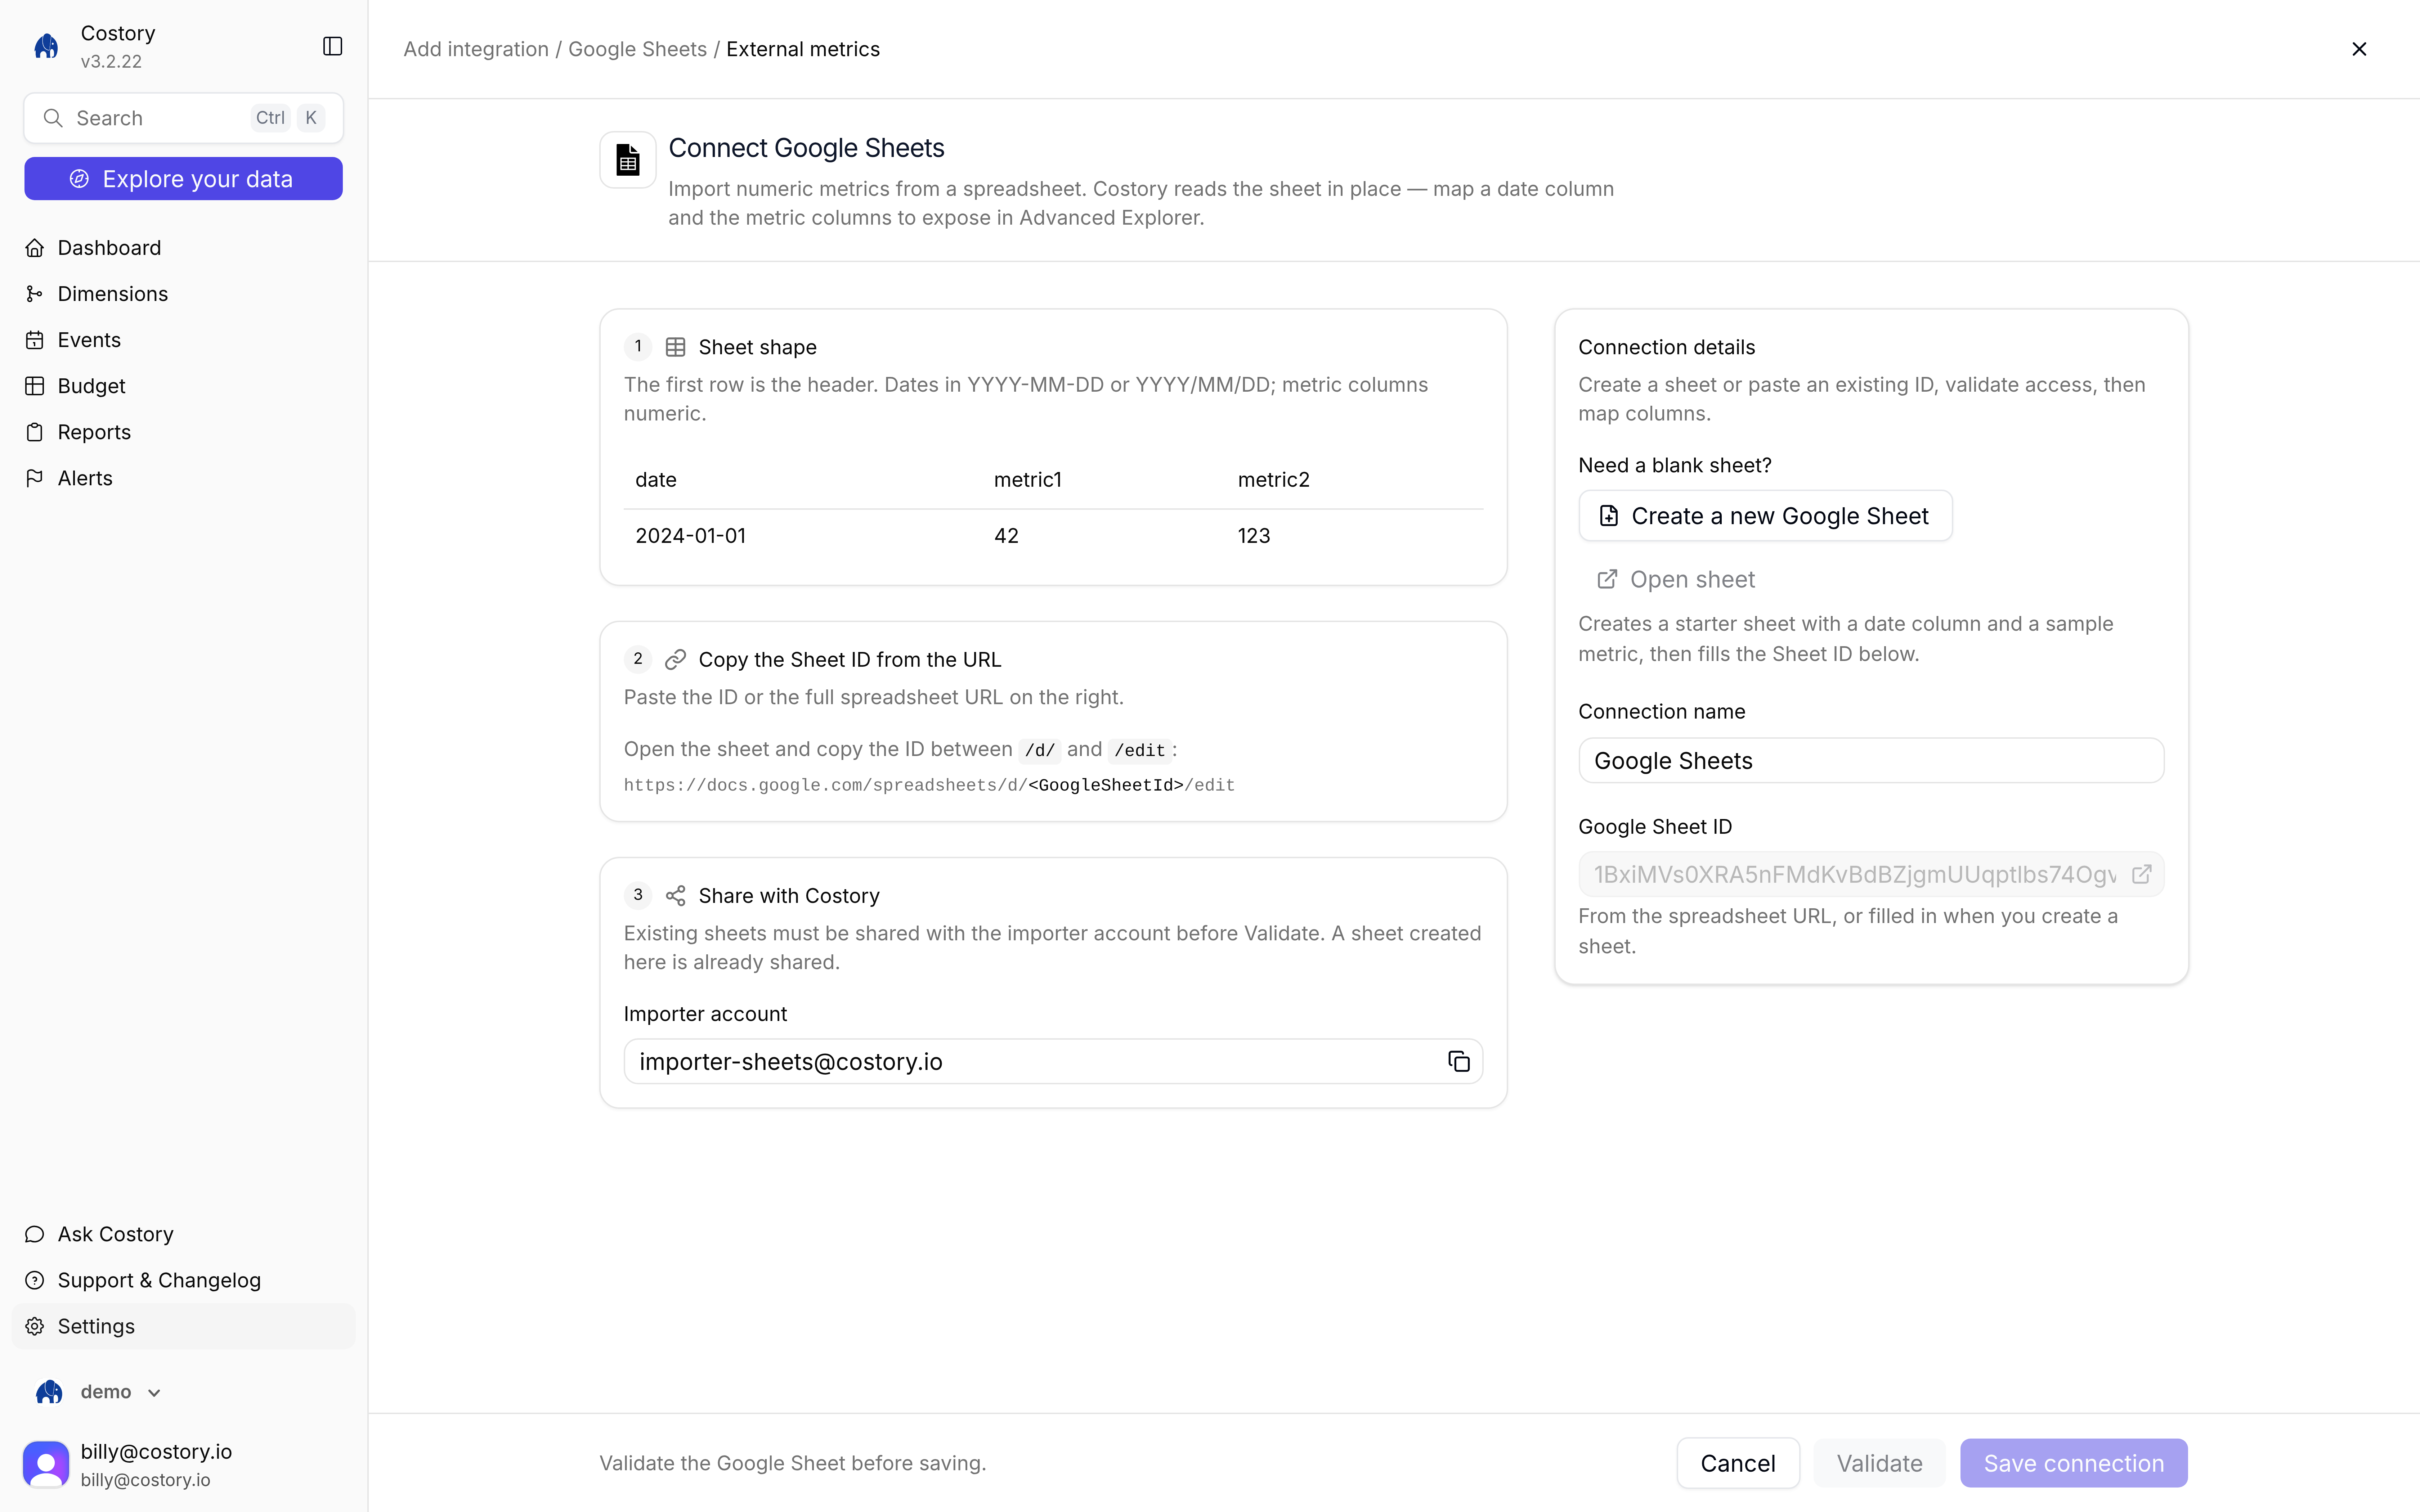Click the metric2 column header

click(x=1274, y=480)
